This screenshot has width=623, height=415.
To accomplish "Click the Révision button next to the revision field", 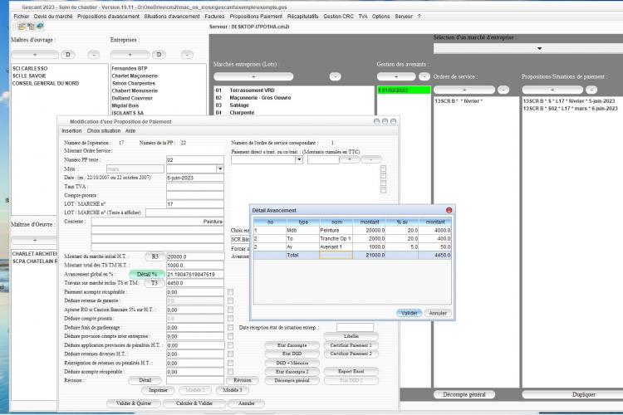I will click(243, 380).
